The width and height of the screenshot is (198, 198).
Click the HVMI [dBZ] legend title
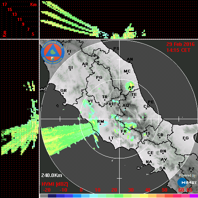click(55, 184)
